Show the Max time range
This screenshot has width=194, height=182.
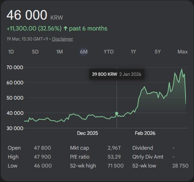tap(183, 52)
